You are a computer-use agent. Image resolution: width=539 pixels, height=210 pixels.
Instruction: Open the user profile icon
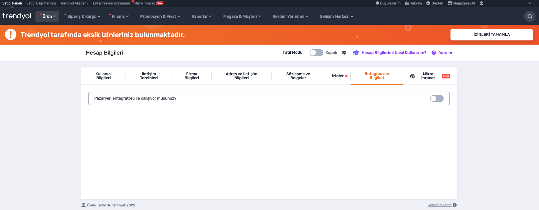[481, 3]
